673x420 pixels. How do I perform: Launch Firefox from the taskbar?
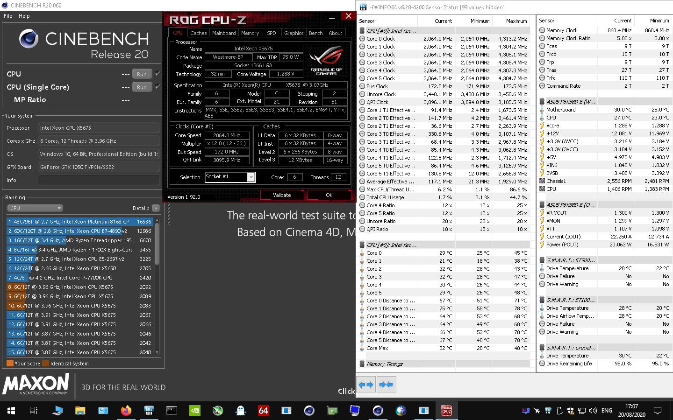126,411
